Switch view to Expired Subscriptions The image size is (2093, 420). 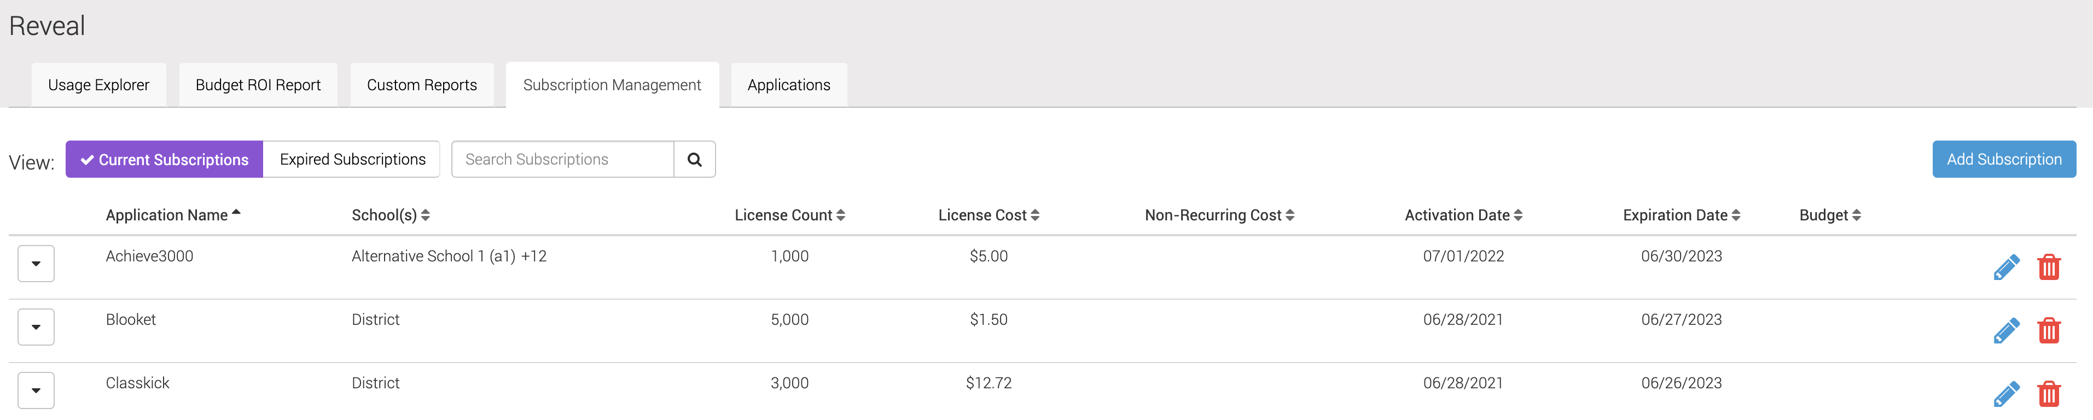(352, 159)
